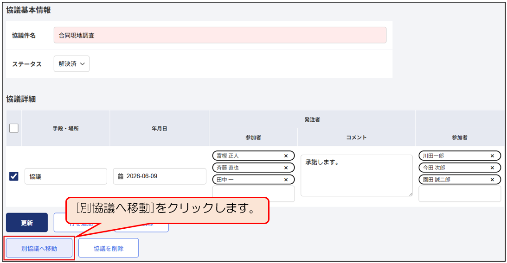Click the 発注者 column group header
Image resolution: width=507 pixels, height=263 pixels.
pos(312,120)
